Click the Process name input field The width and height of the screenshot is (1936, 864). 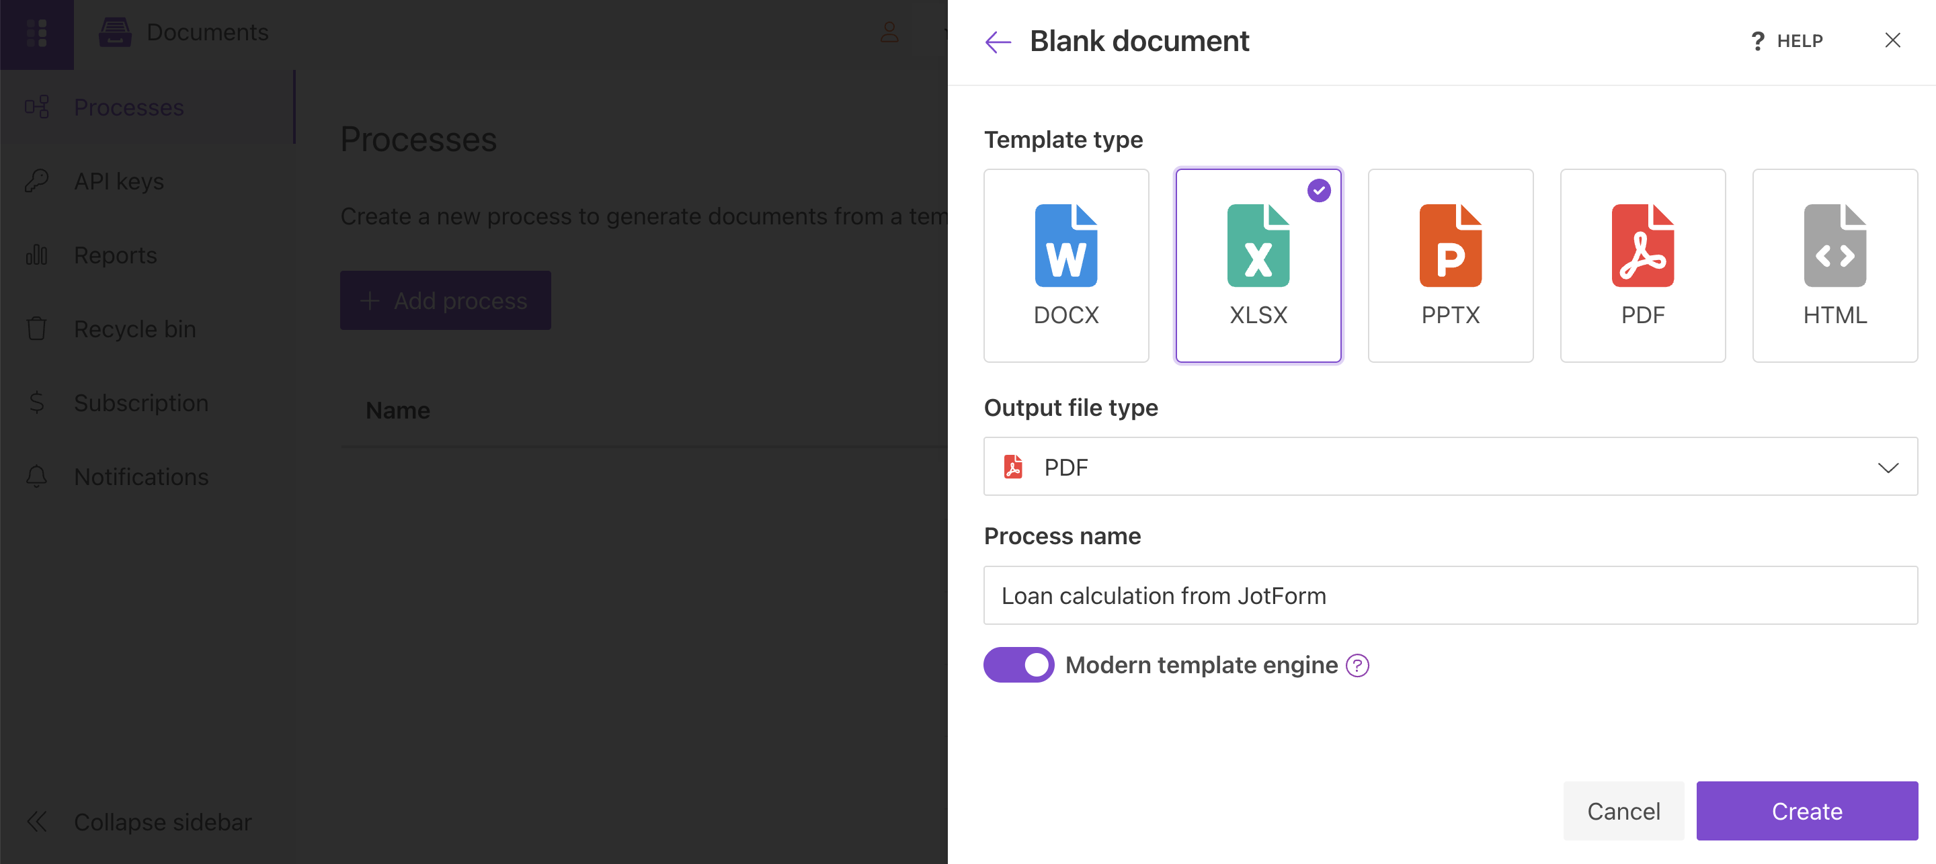pyautogui.click(x=1451, y=595)
